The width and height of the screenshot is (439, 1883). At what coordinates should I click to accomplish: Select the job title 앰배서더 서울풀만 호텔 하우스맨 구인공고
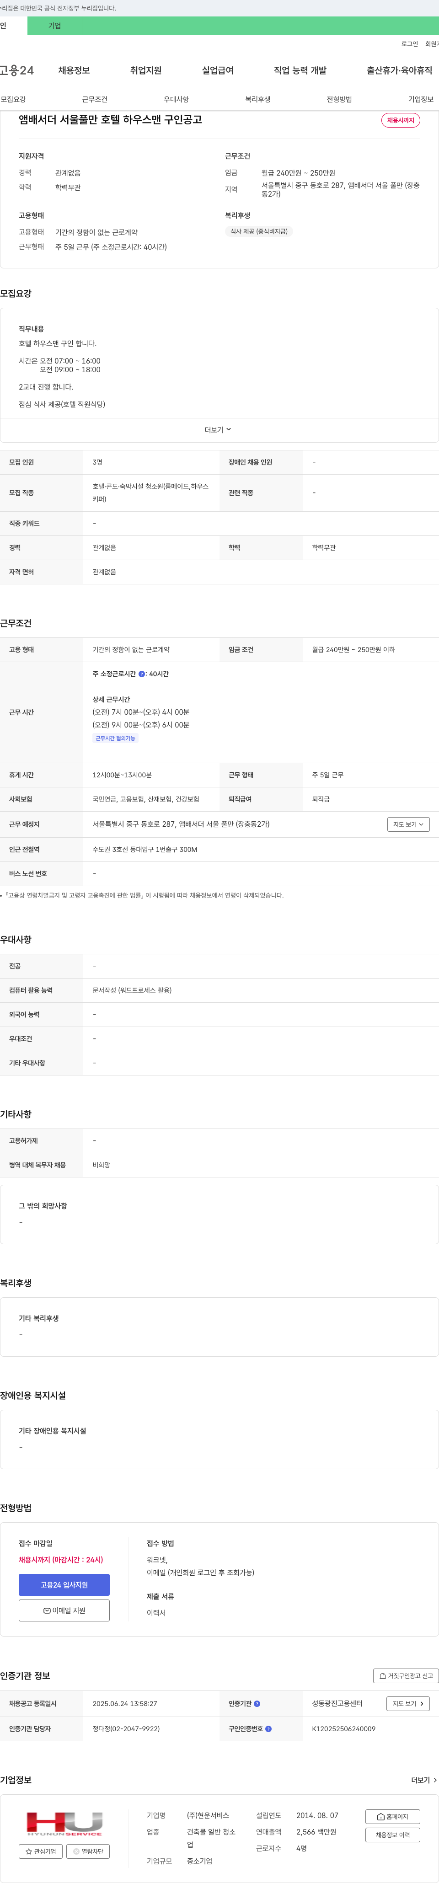point(110,119)
